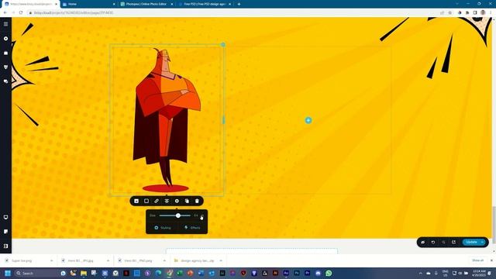The height and width of the screenshot is (279, 496).
Task: Click the first image icon in element toolbar
Action: point(136,201)
